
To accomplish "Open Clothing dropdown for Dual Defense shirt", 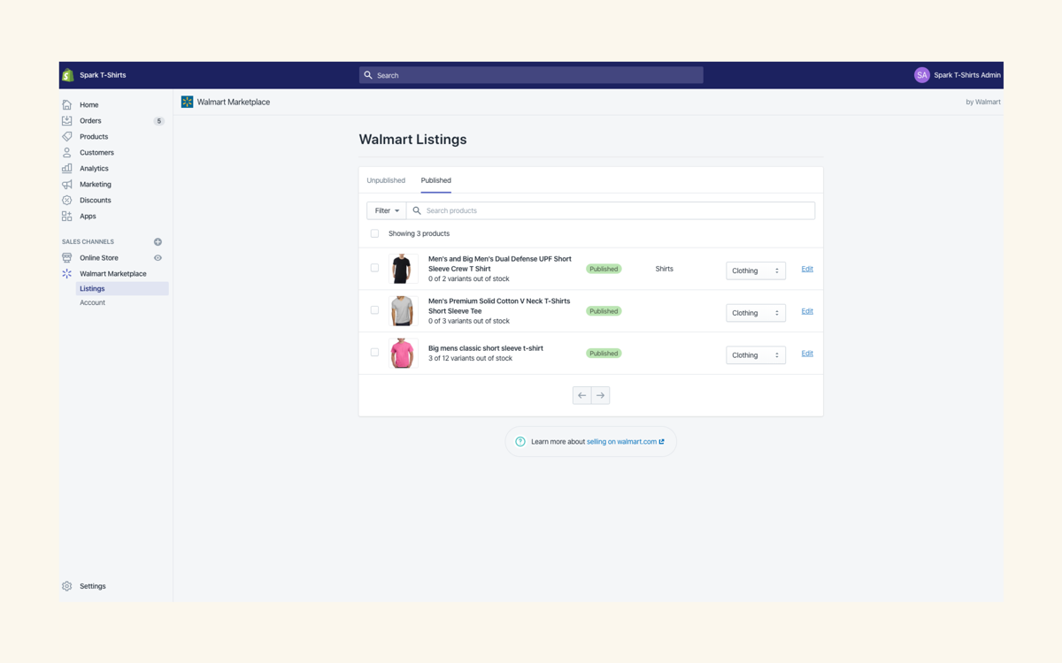I will (x=756, y=271).
